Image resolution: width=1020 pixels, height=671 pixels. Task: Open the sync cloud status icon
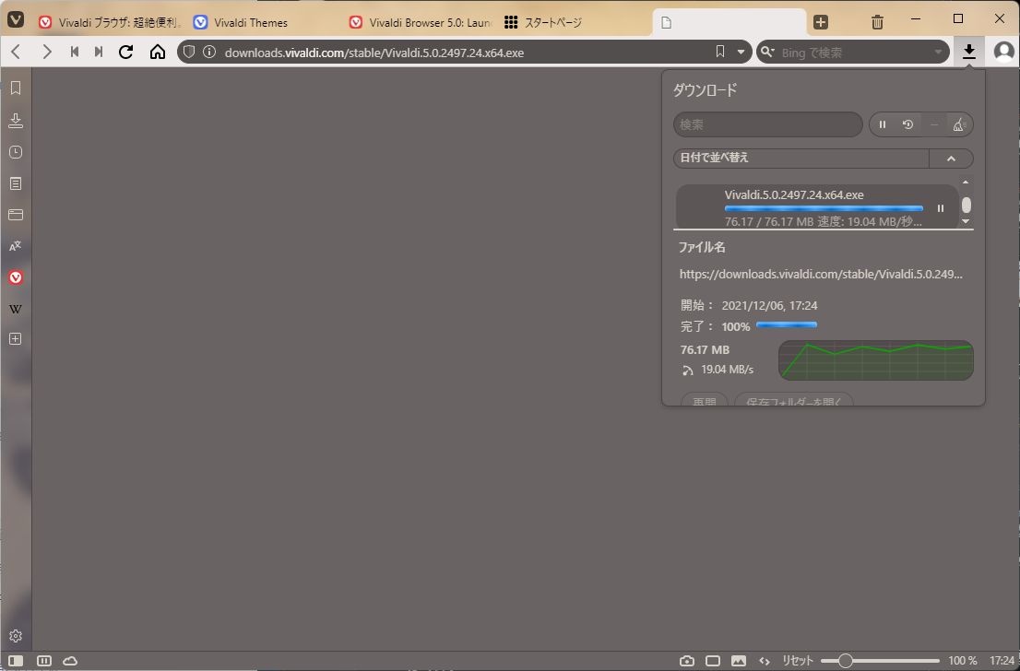point(70,661)
